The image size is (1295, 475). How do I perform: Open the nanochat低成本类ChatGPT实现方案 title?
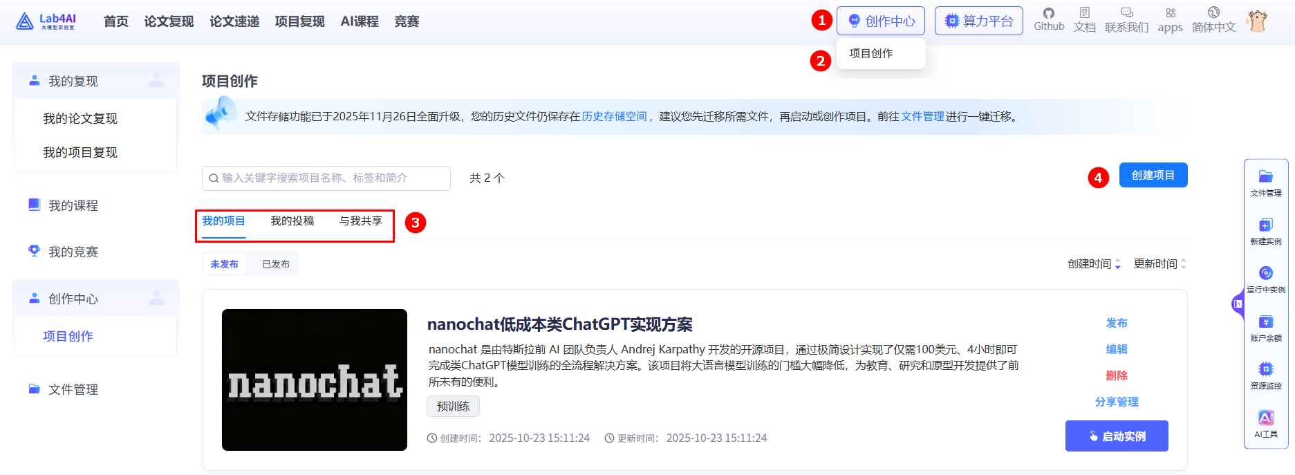pos(560,324)
